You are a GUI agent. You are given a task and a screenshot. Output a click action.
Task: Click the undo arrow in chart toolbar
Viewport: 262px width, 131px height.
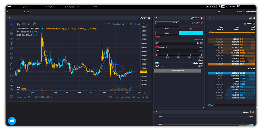[x=109, y=24]
